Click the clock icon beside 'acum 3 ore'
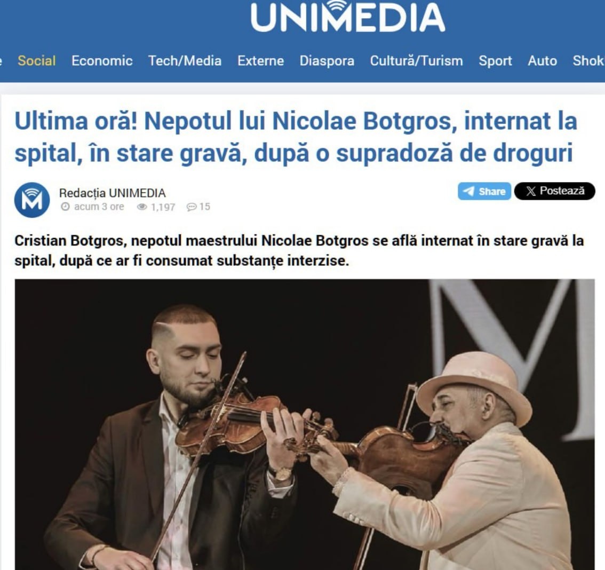Viewport: 605px width, 570px height. [66, 207]
